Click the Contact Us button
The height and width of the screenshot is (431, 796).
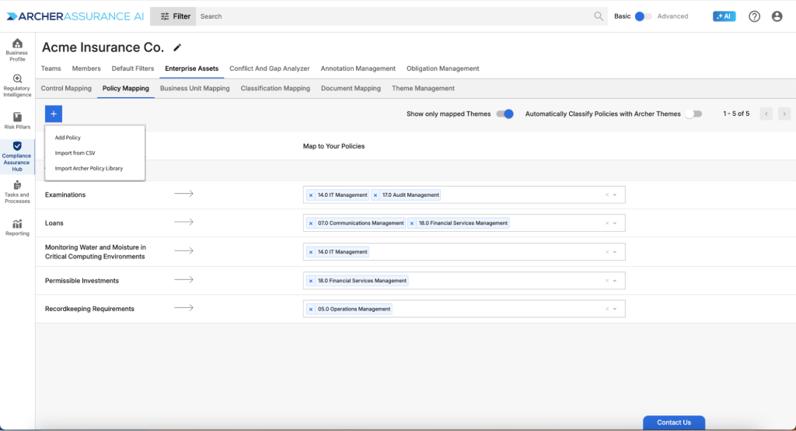click(x=674, y=422)
